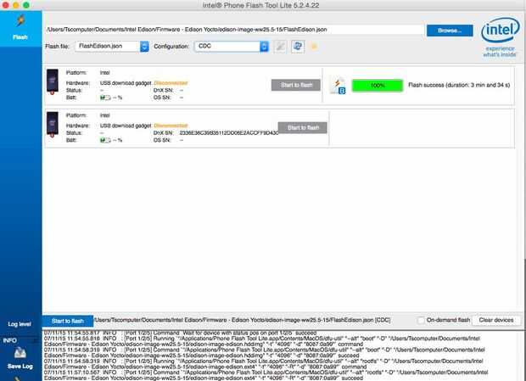Open the INFO log level dropdown
The width and height of the screenshot is (526, 381).
(20, 340)
